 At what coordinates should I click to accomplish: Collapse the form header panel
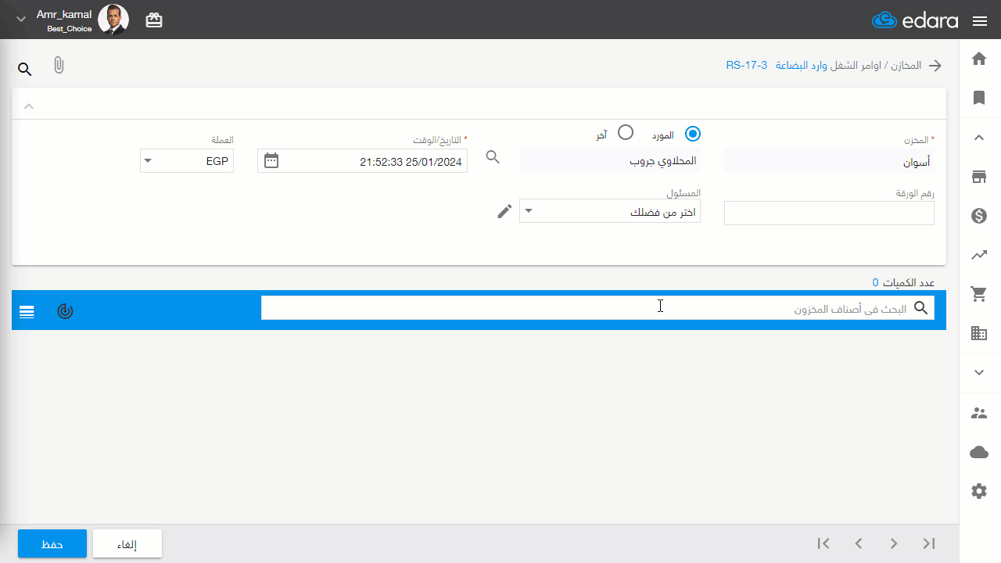click(29, 106)
